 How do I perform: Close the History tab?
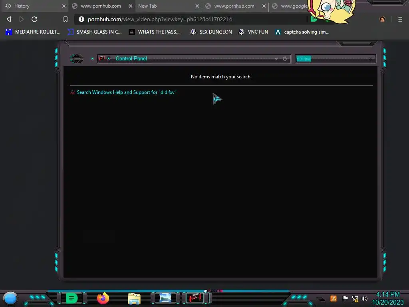[x=64, y=6]
